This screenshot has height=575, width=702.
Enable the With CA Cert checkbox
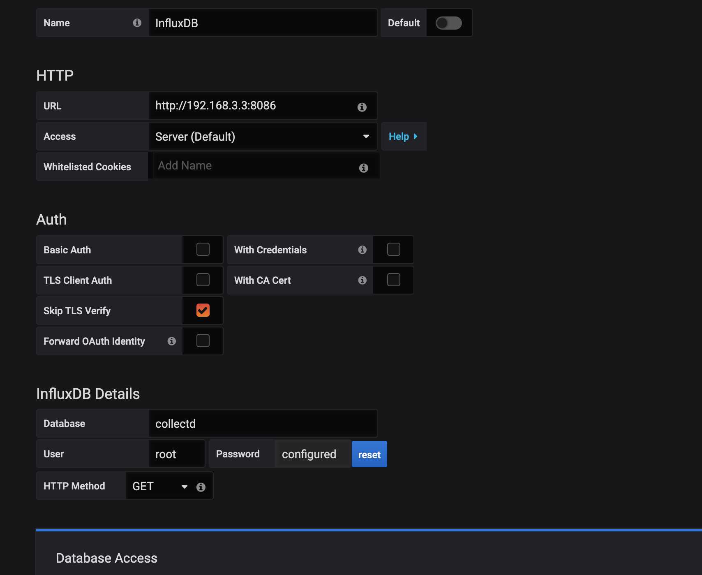[394, 280]
